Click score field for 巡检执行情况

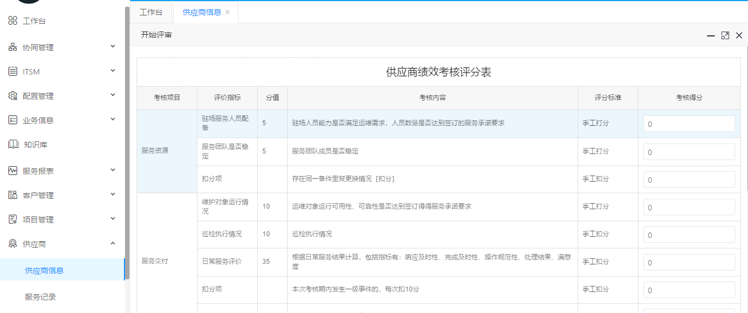[689, 235]
